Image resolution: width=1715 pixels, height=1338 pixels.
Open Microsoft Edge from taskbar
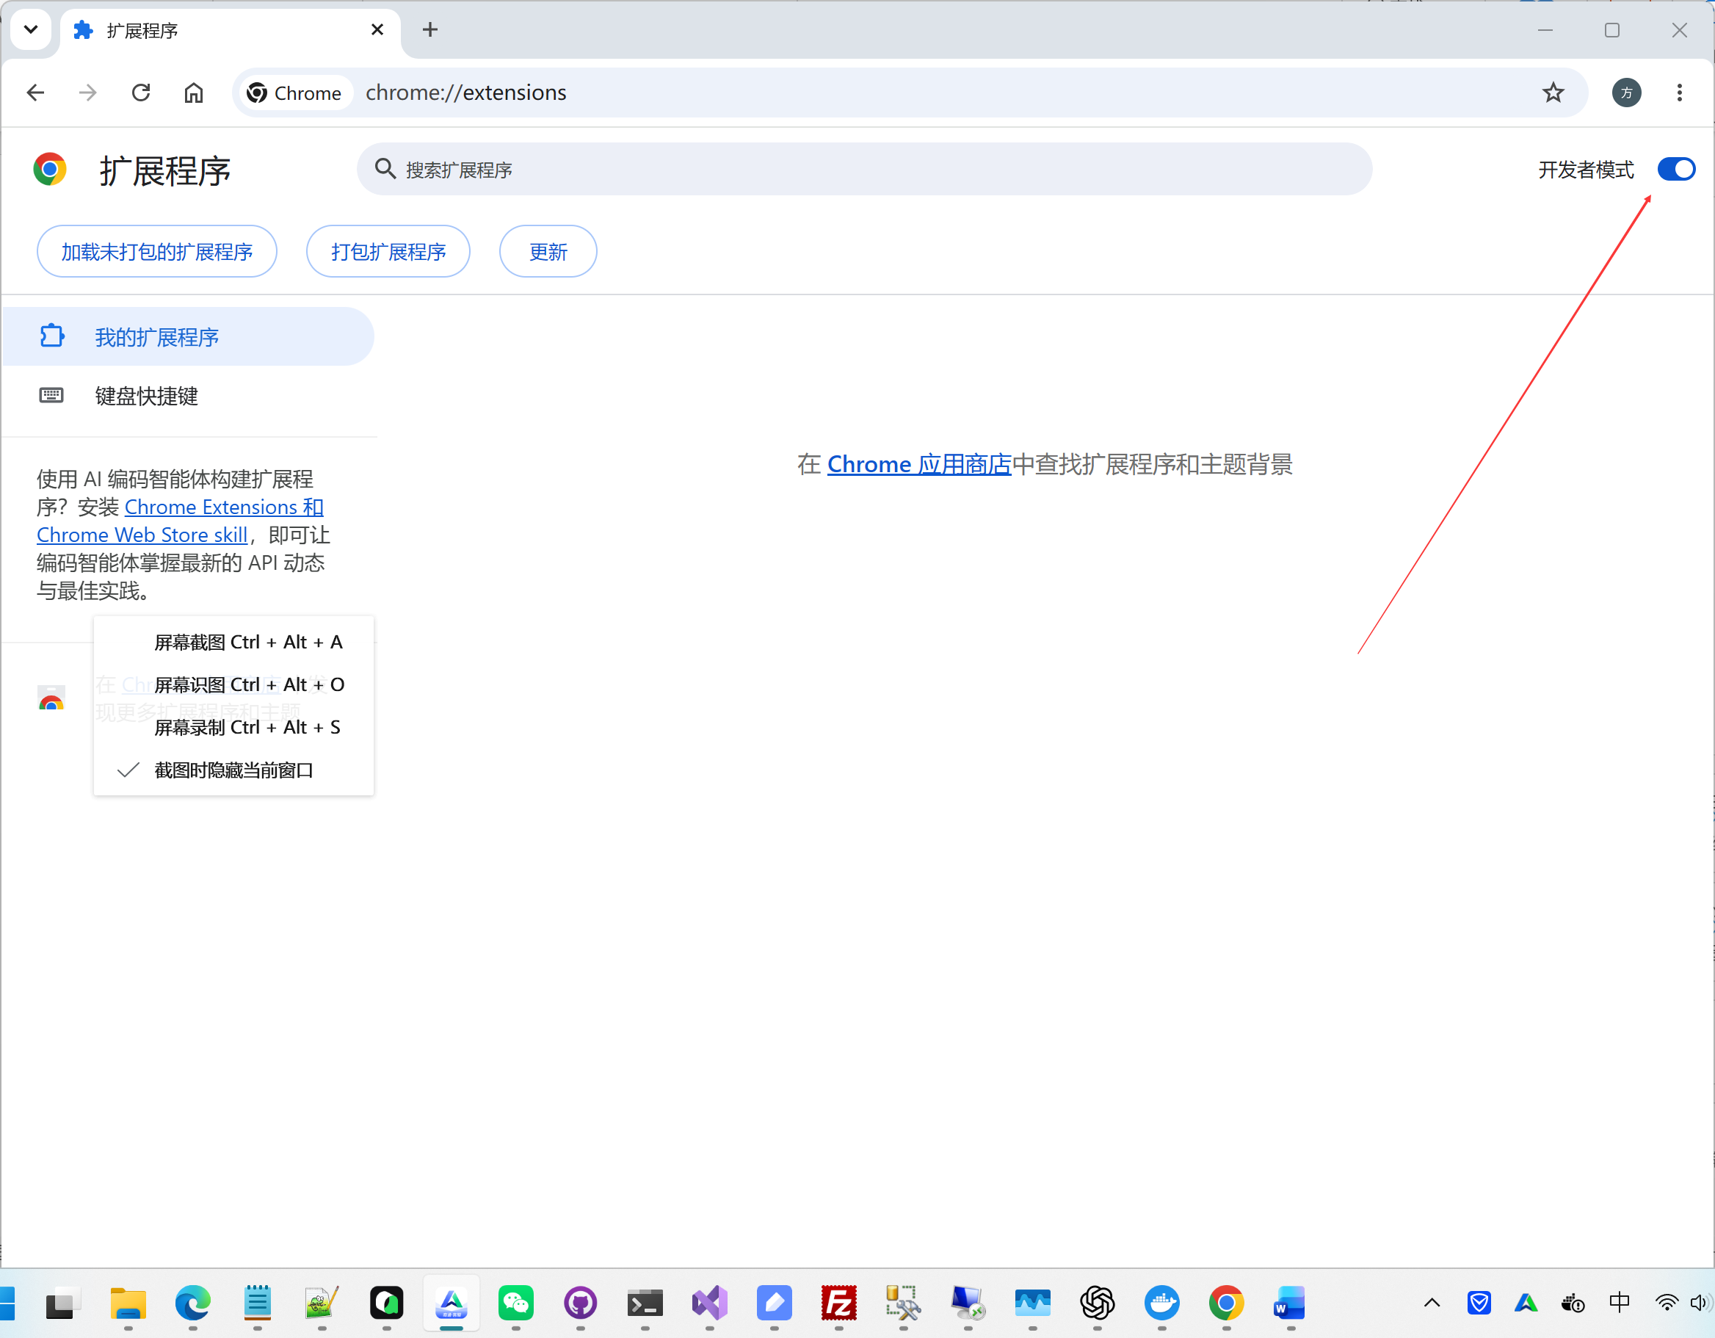point(192,1304)
